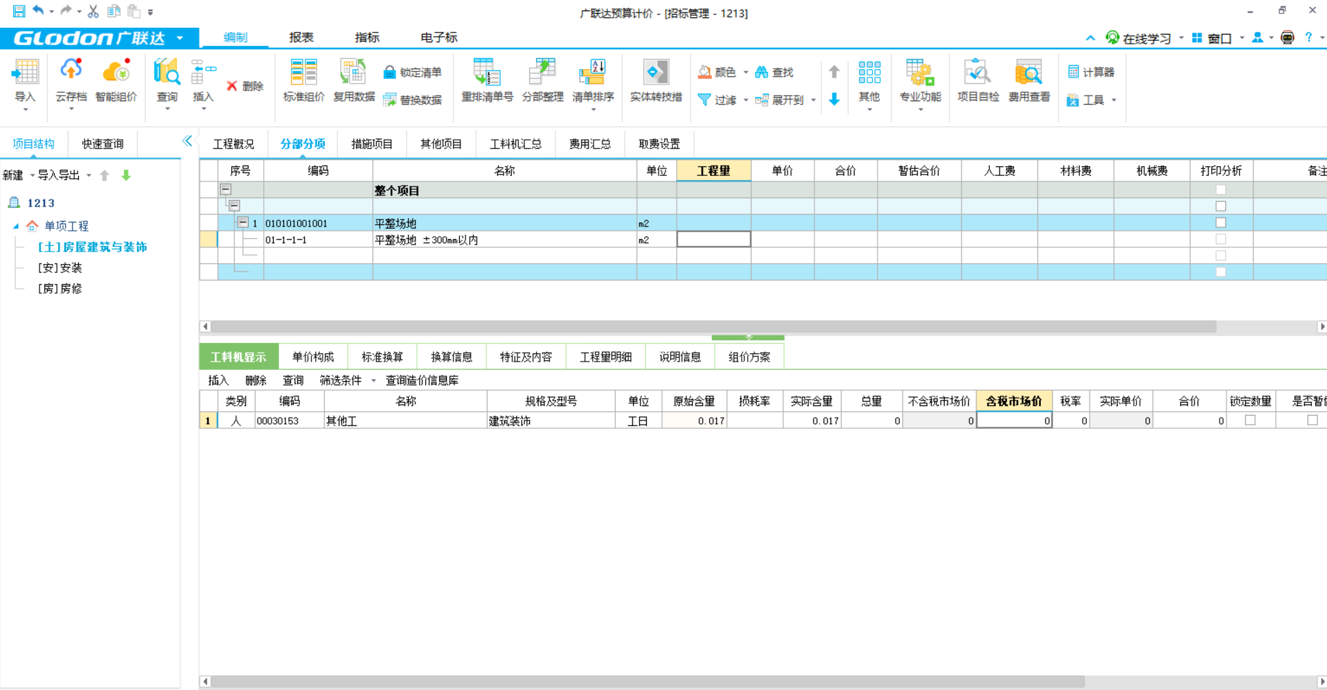Click 工程量 cell for 01-1-1-1 row
1327x690 pixels.
713,239
